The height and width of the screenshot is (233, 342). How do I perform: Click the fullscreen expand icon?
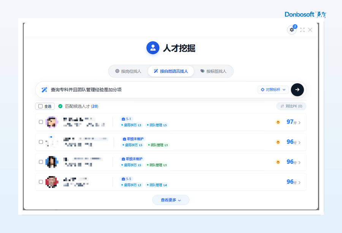302,30
